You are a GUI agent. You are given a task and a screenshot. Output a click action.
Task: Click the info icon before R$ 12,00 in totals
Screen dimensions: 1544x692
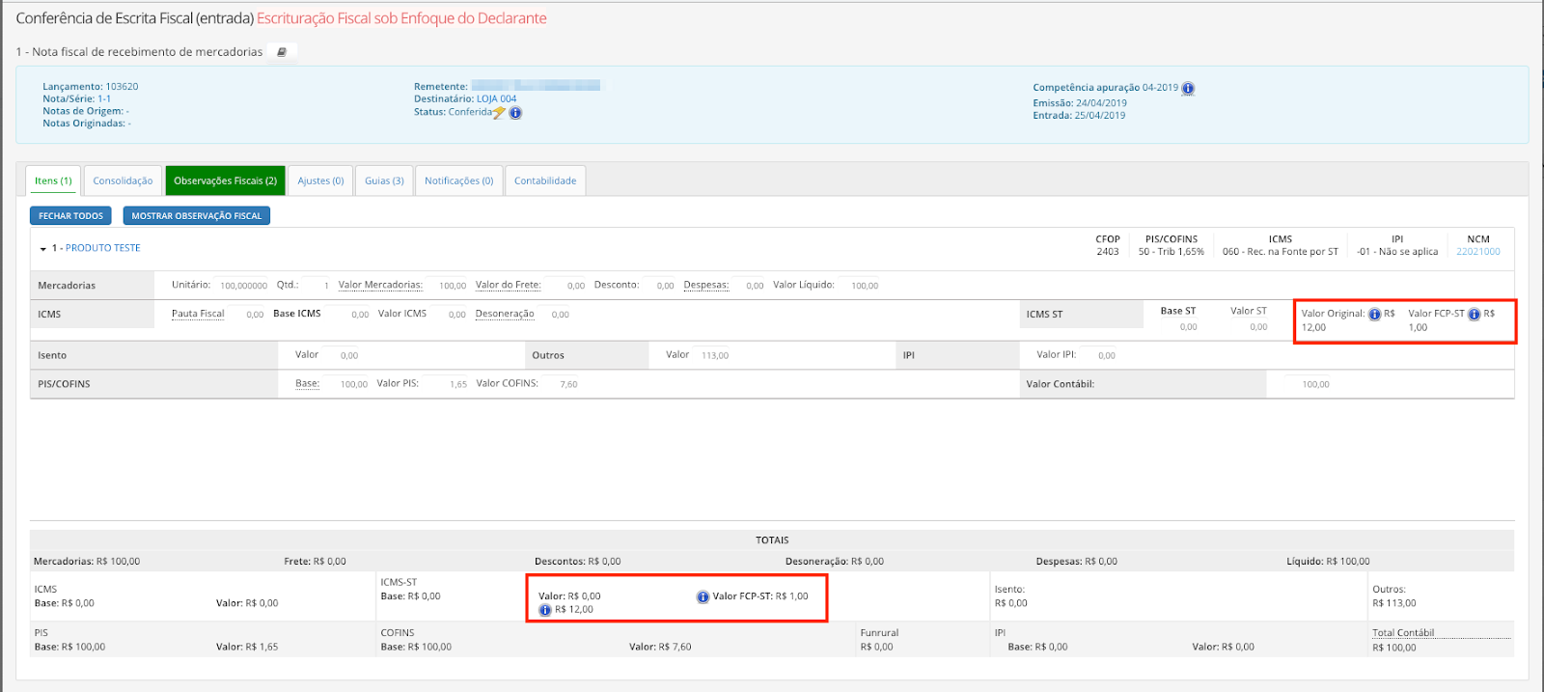545,610
